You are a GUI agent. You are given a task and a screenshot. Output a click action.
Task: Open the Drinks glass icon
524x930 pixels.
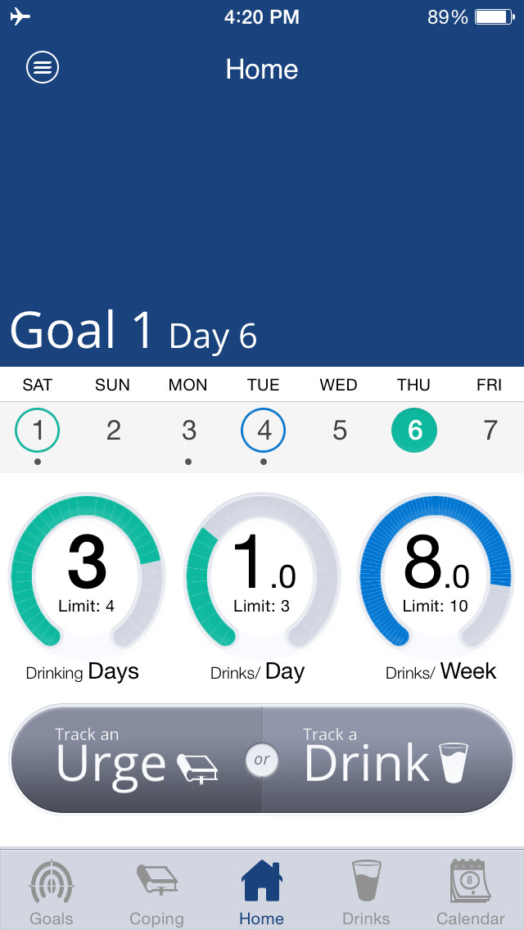366,881
